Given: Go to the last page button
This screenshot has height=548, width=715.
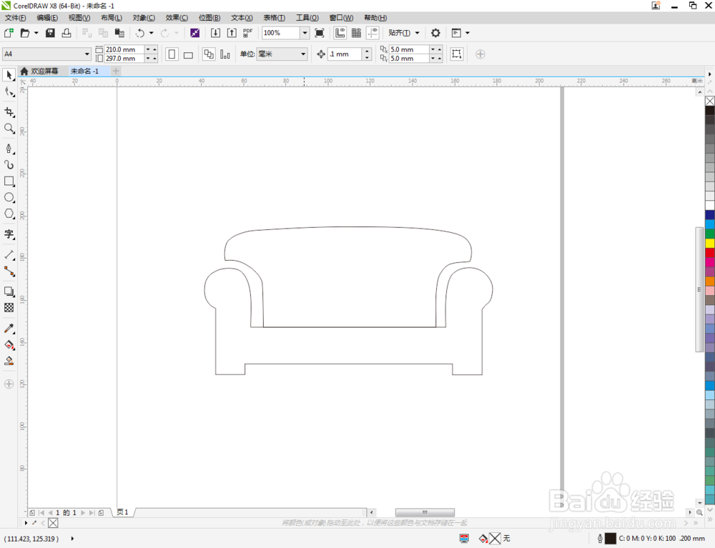Looking at the screenshot, I should coord(92,512).
